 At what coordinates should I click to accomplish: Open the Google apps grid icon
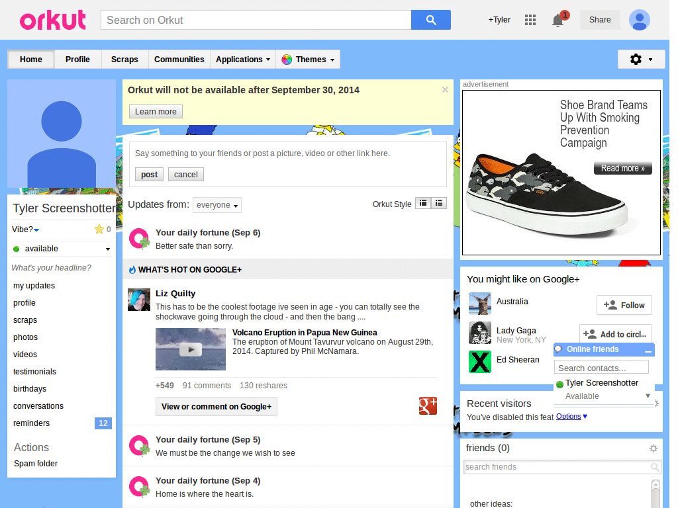pyautogui.click(x=530, y=20)
